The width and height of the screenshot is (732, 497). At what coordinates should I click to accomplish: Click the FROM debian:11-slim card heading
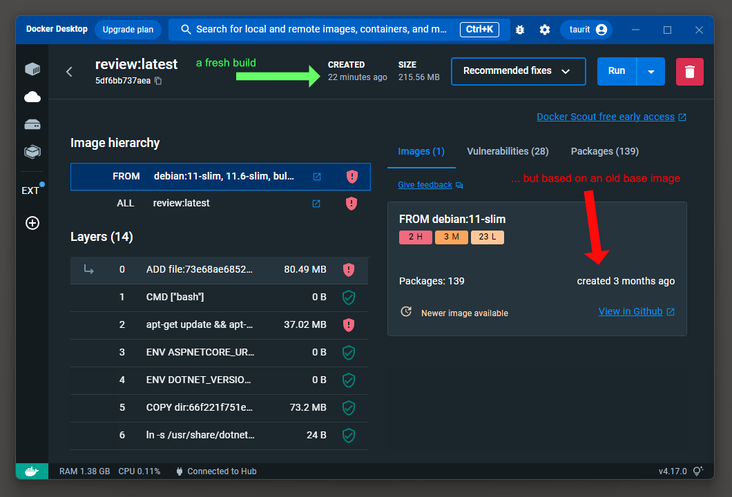(x=452, y=220)
